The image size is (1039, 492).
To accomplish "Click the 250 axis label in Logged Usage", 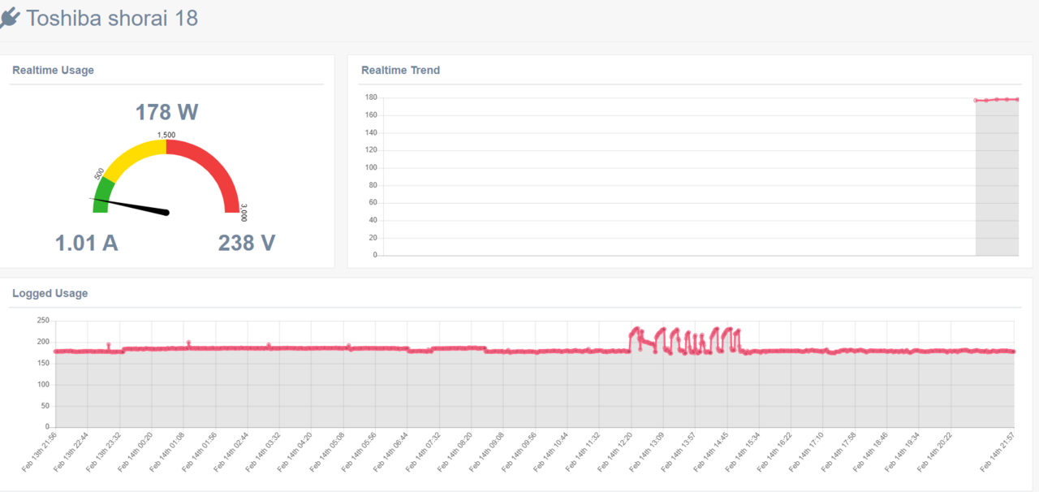I will 43,320.
